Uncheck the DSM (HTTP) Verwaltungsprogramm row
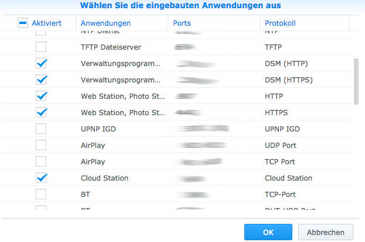365x242 pixels. tap(41, 63)
